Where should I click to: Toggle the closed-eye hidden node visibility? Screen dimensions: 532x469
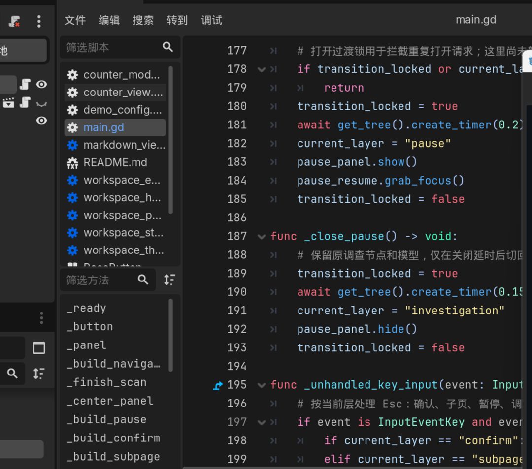(41, 104)
